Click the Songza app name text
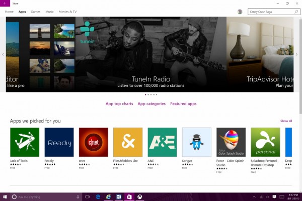This screenshot has width=302, height=201. [187, 161]
